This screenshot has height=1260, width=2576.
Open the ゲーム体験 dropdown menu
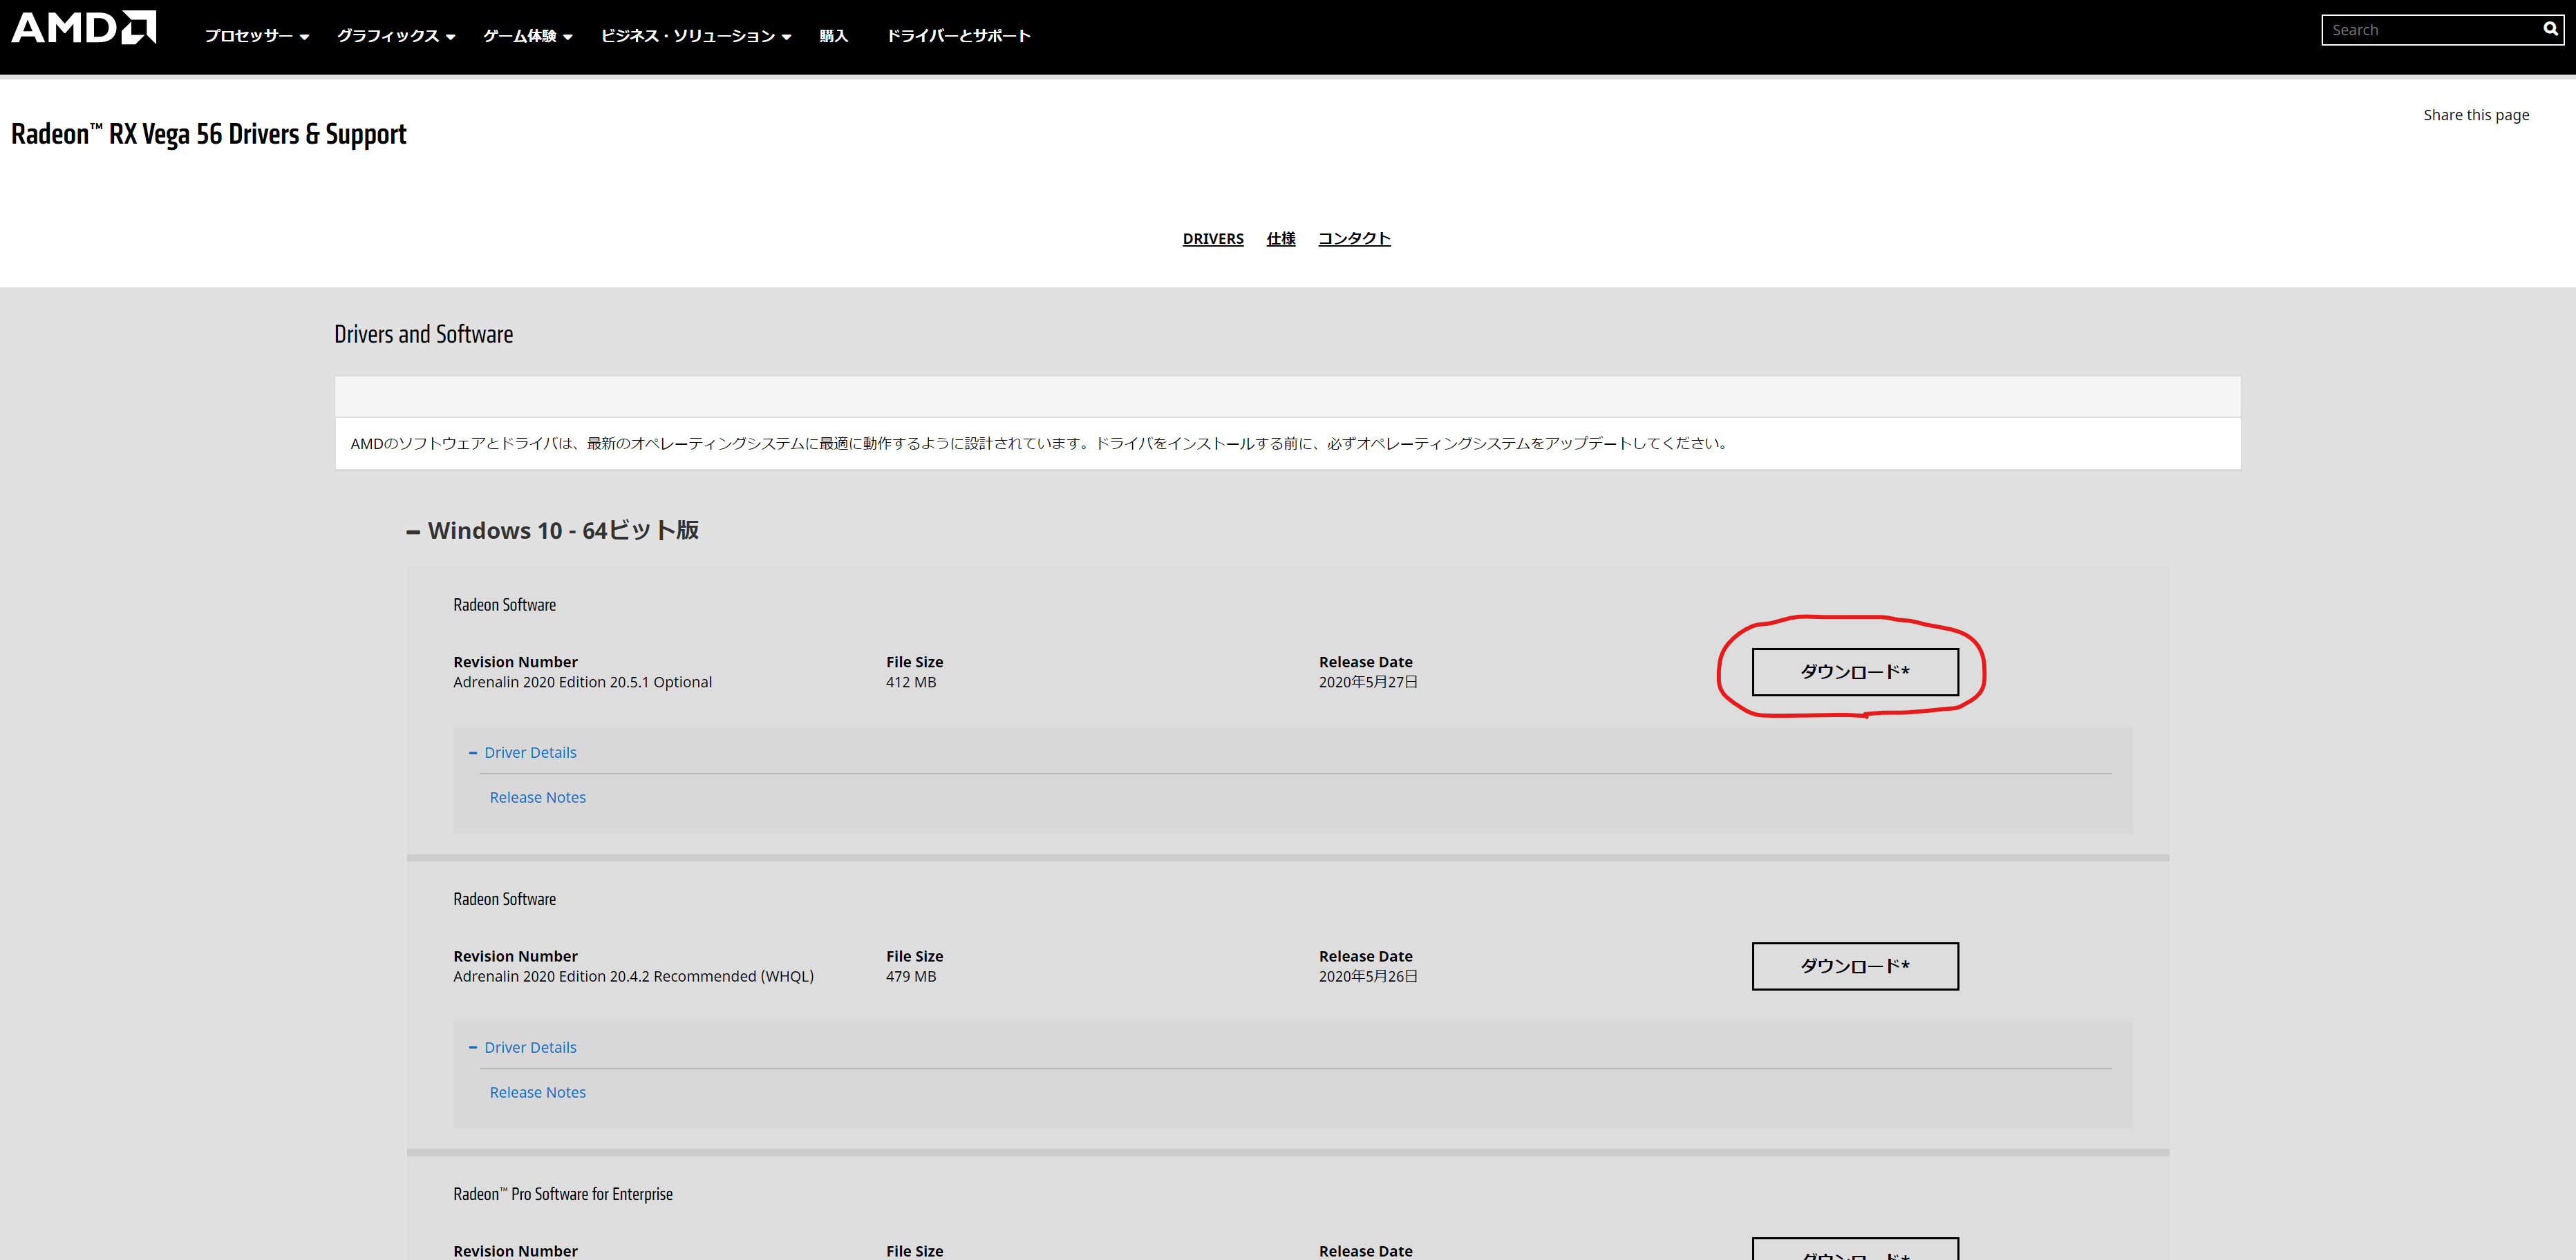pyautogui.click(x=528, y=36)
